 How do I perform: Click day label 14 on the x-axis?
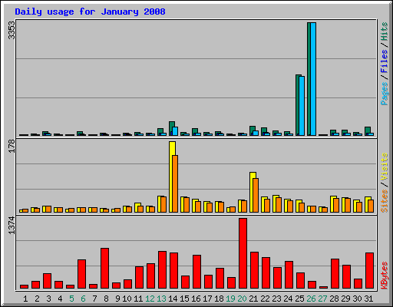click(x=173, y=299)
